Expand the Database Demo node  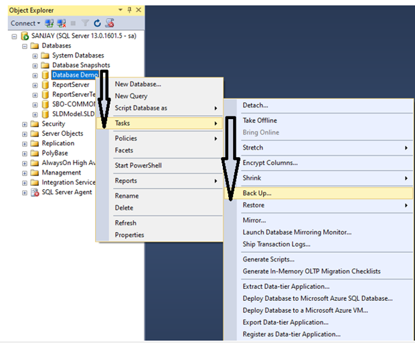(35, 76)
